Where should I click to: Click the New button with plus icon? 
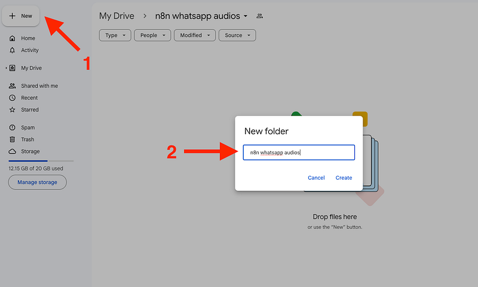click(22, 16)
